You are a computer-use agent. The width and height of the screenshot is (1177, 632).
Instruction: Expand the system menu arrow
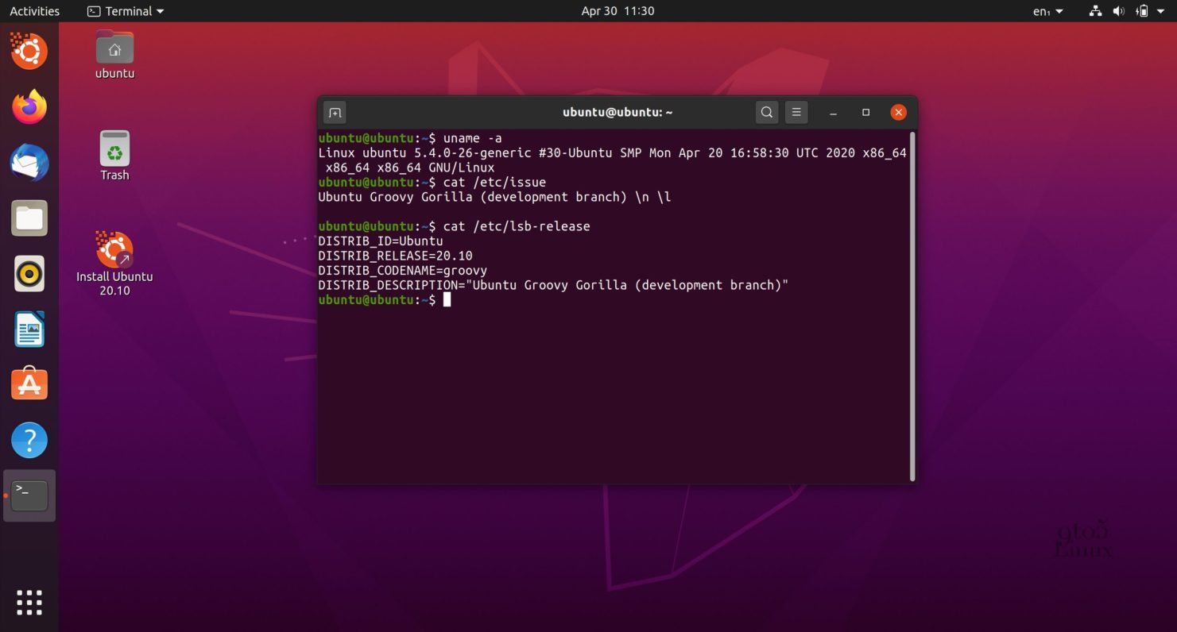pos(1162,11)
